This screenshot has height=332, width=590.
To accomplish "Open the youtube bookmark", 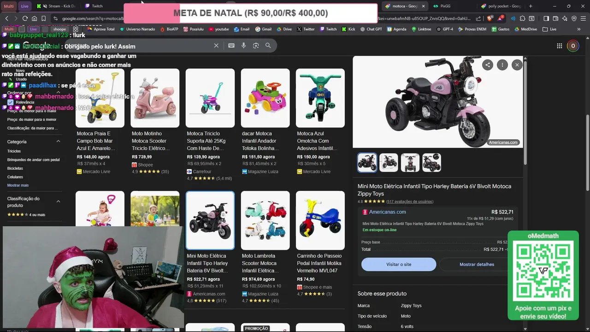I will [218, 29].
